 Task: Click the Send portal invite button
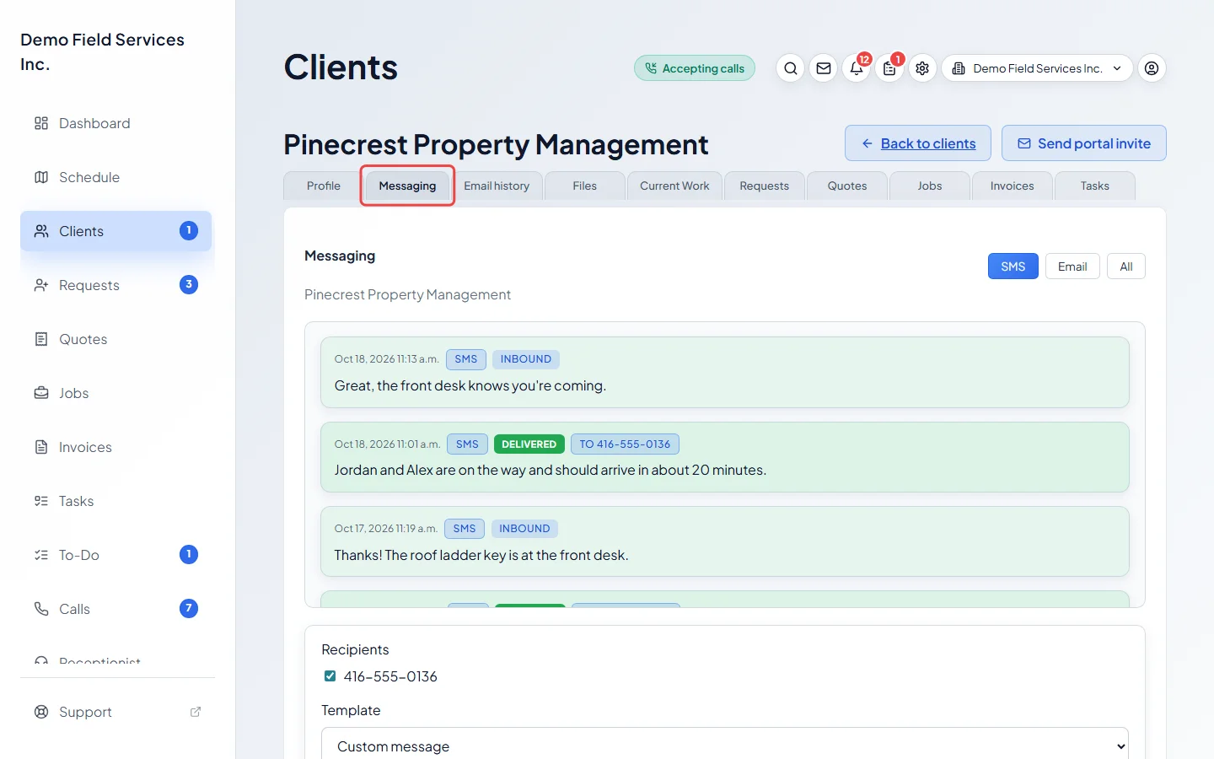pyautogui.click(x=1084, y=143)
